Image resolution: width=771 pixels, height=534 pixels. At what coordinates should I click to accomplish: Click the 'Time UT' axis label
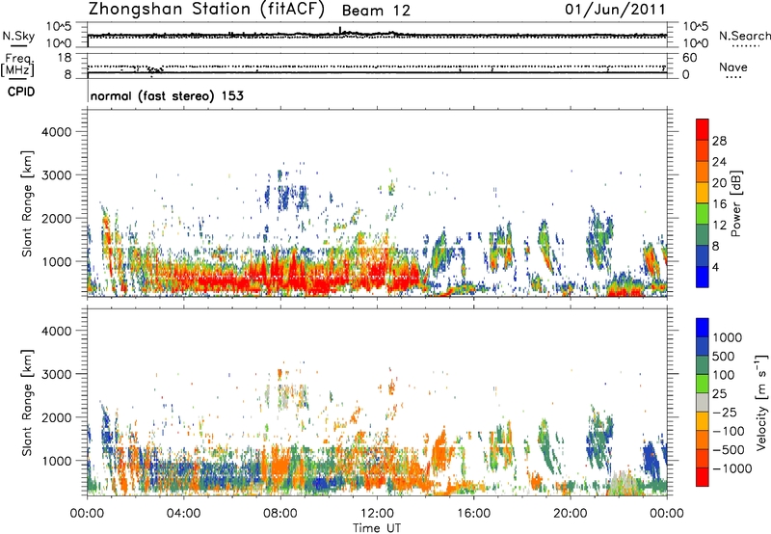point(377,528)
